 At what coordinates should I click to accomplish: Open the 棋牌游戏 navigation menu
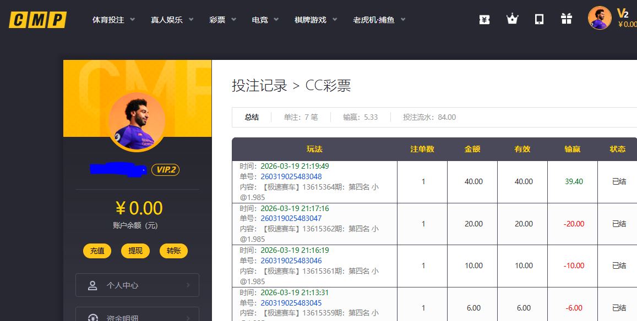click(x=315, y=20)
